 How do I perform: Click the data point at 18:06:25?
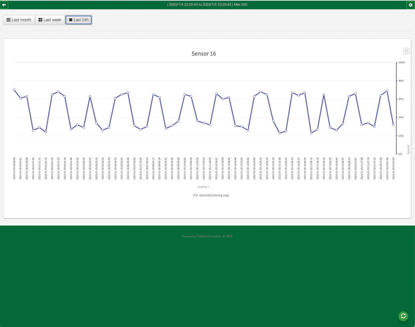coord(324,94)
